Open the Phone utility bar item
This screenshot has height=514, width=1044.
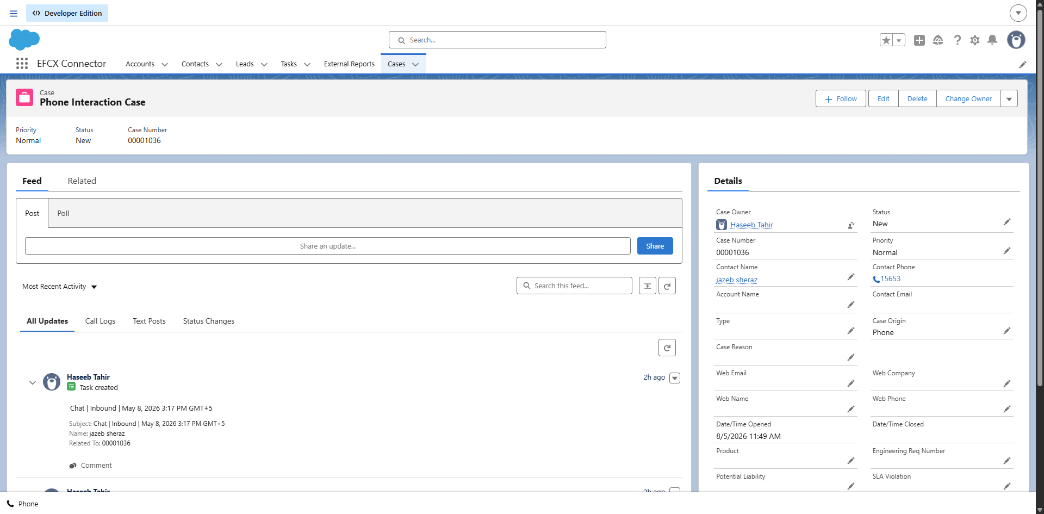(23, 504)
